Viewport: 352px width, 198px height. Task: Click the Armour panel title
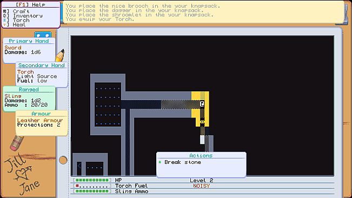41,114
